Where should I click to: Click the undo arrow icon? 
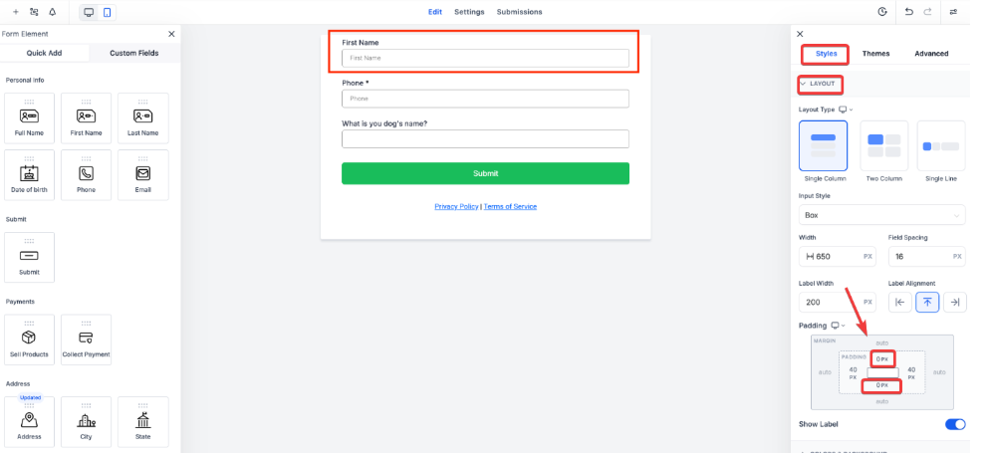click(x=908, y=12)
